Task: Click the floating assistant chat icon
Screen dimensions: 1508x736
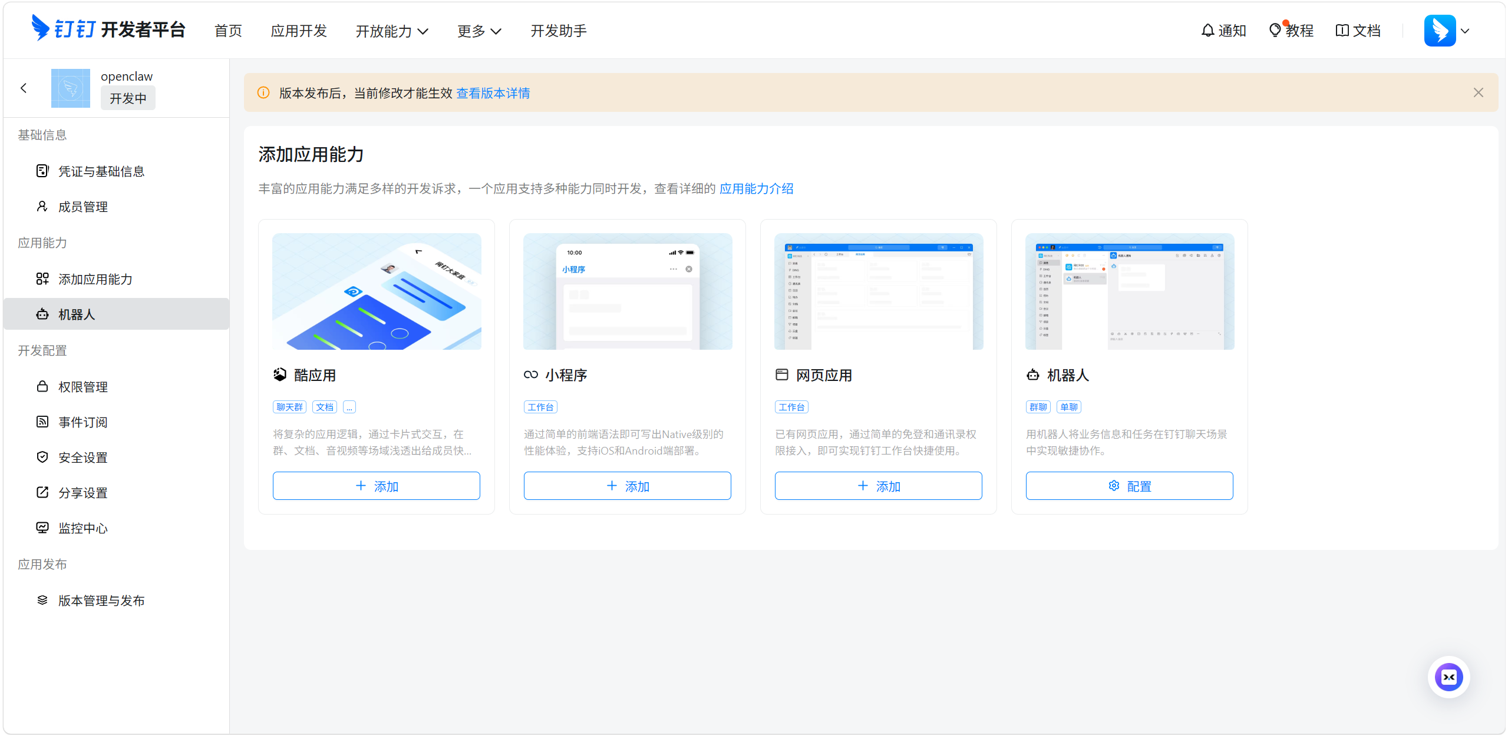Action: [1448, 677]
